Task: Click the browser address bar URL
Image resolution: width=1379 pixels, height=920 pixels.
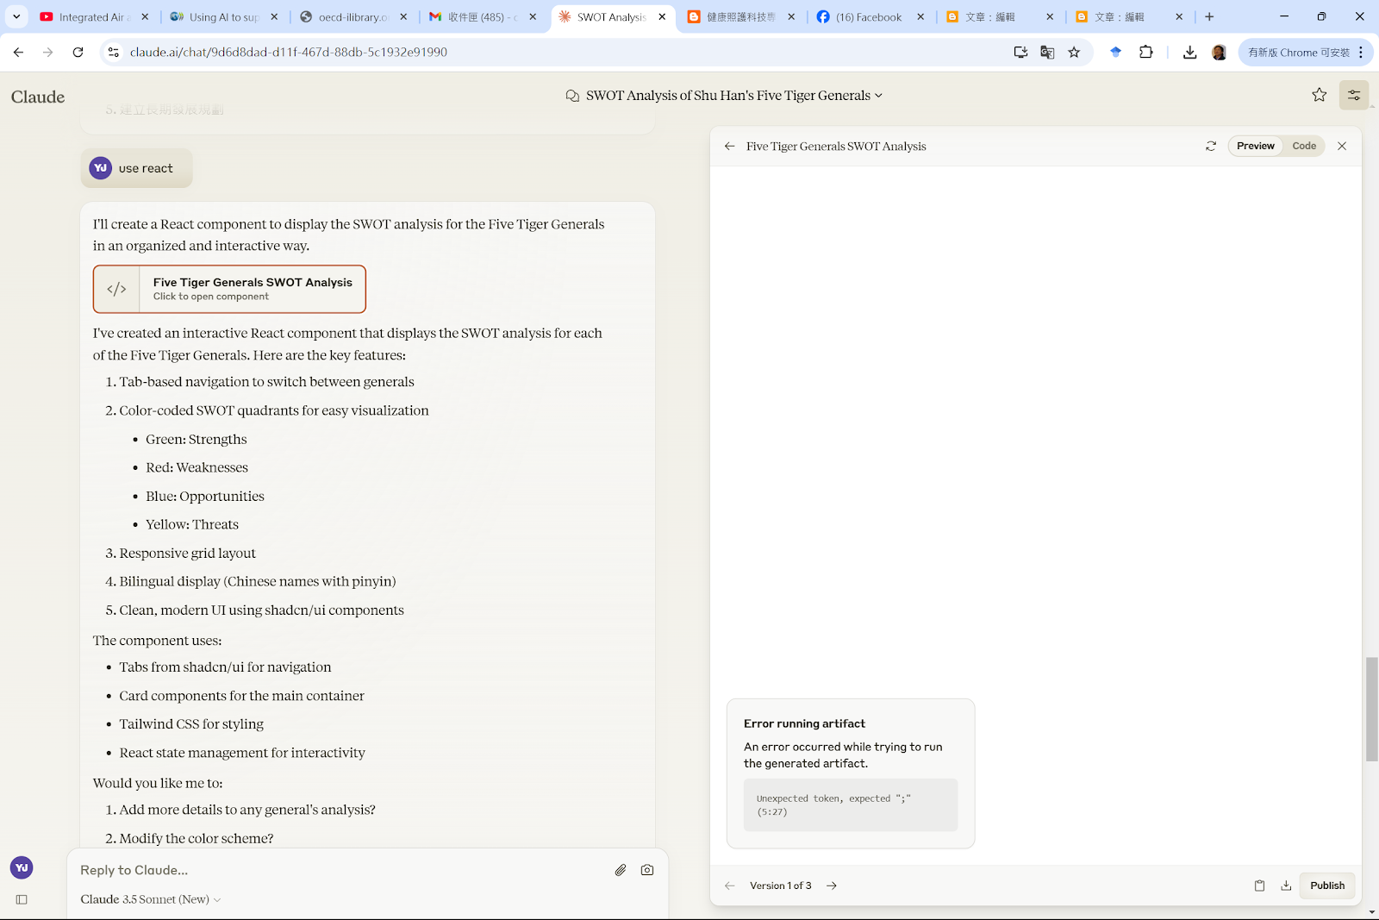Action: [289, 52]
